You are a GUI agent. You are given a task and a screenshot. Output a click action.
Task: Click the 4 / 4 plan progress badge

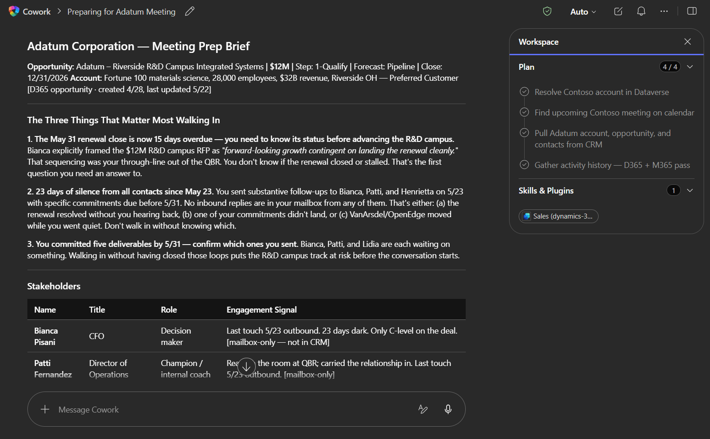[x=670, y=67]
